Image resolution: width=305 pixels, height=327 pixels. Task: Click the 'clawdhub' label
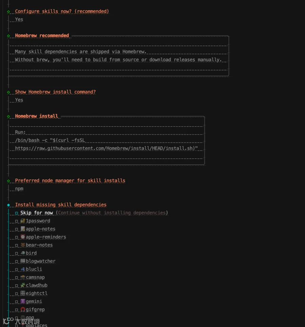pyautogui.click(x=37, y=285)
